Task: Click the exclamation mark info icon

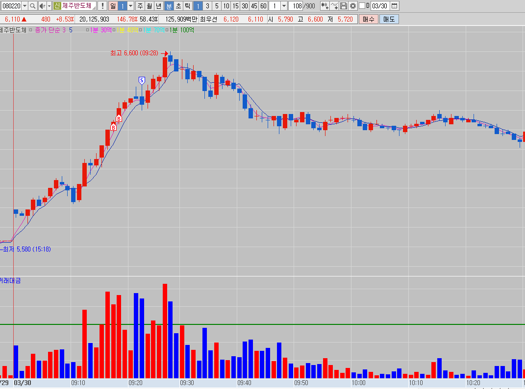Action: point(102,6)
